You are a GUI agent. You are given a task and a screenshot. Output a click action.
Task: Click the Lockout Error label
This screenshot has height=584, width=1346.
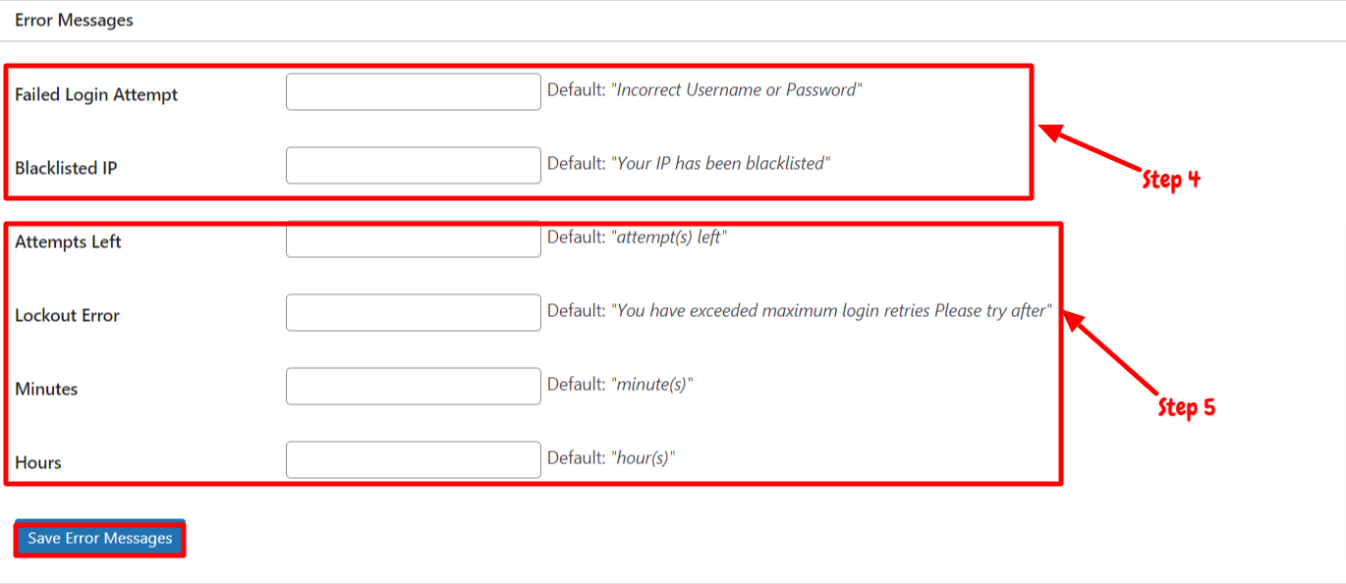pos(67,315)
